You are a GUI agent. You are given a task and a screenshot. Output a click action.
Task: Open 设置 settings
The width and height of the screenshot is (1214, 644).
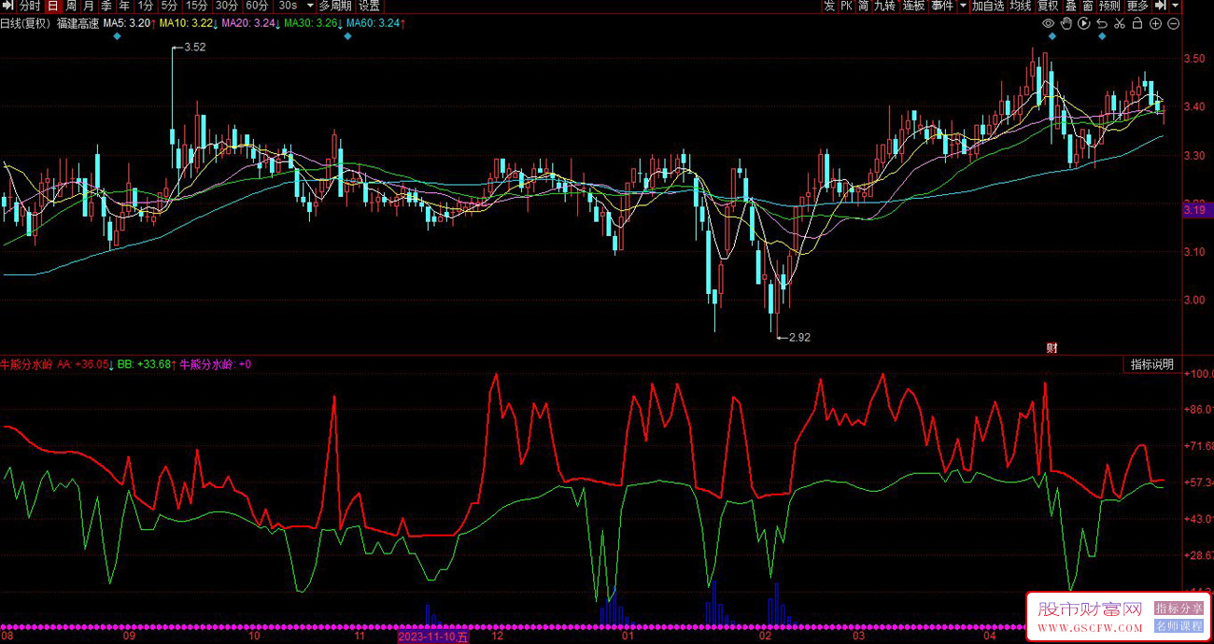369,6
